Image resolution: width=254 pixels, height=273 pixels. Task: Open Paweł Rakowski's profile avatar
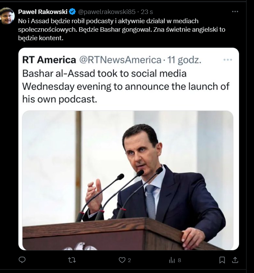tap(8, 16)
